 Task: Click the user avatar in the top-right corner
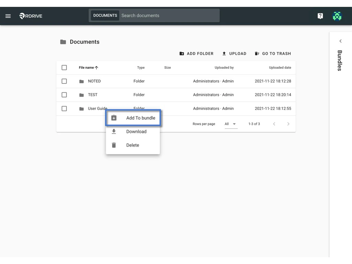click(x=337, y=16)
